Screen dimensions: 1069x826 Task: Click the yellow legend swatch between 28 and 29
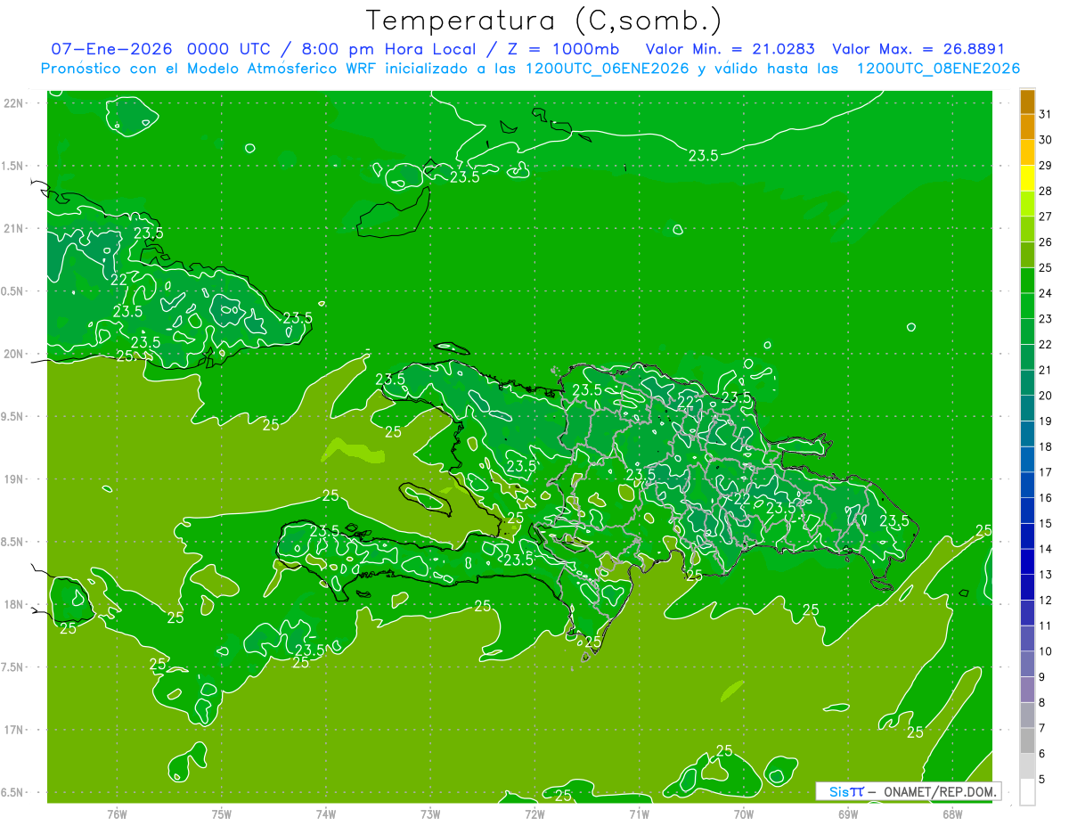click(x=1027, y=178)
